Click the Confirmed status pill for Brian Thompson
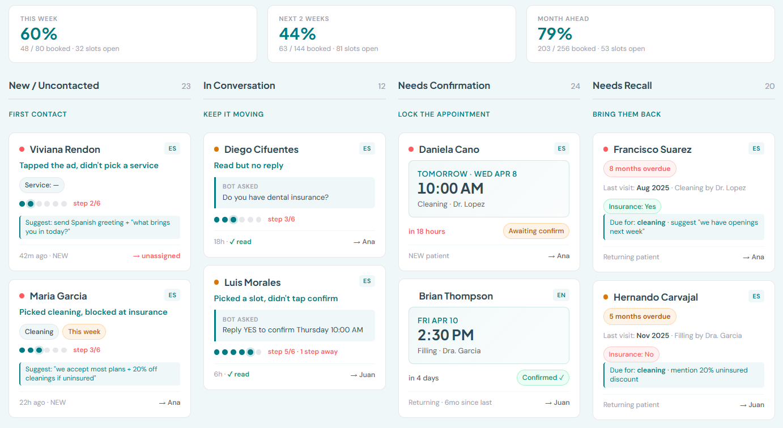This screenshot has width=783, height=428. tap(542, 378)
